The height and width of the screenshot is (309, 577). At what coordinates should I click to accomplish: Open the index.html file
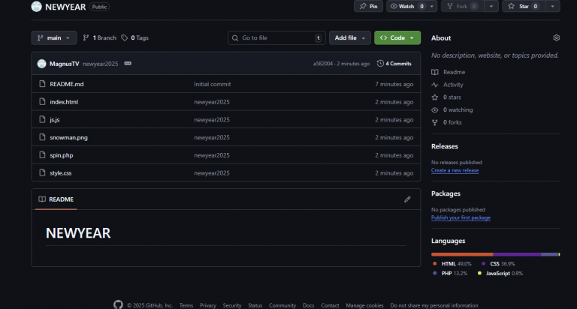click(x=64, y=102)
